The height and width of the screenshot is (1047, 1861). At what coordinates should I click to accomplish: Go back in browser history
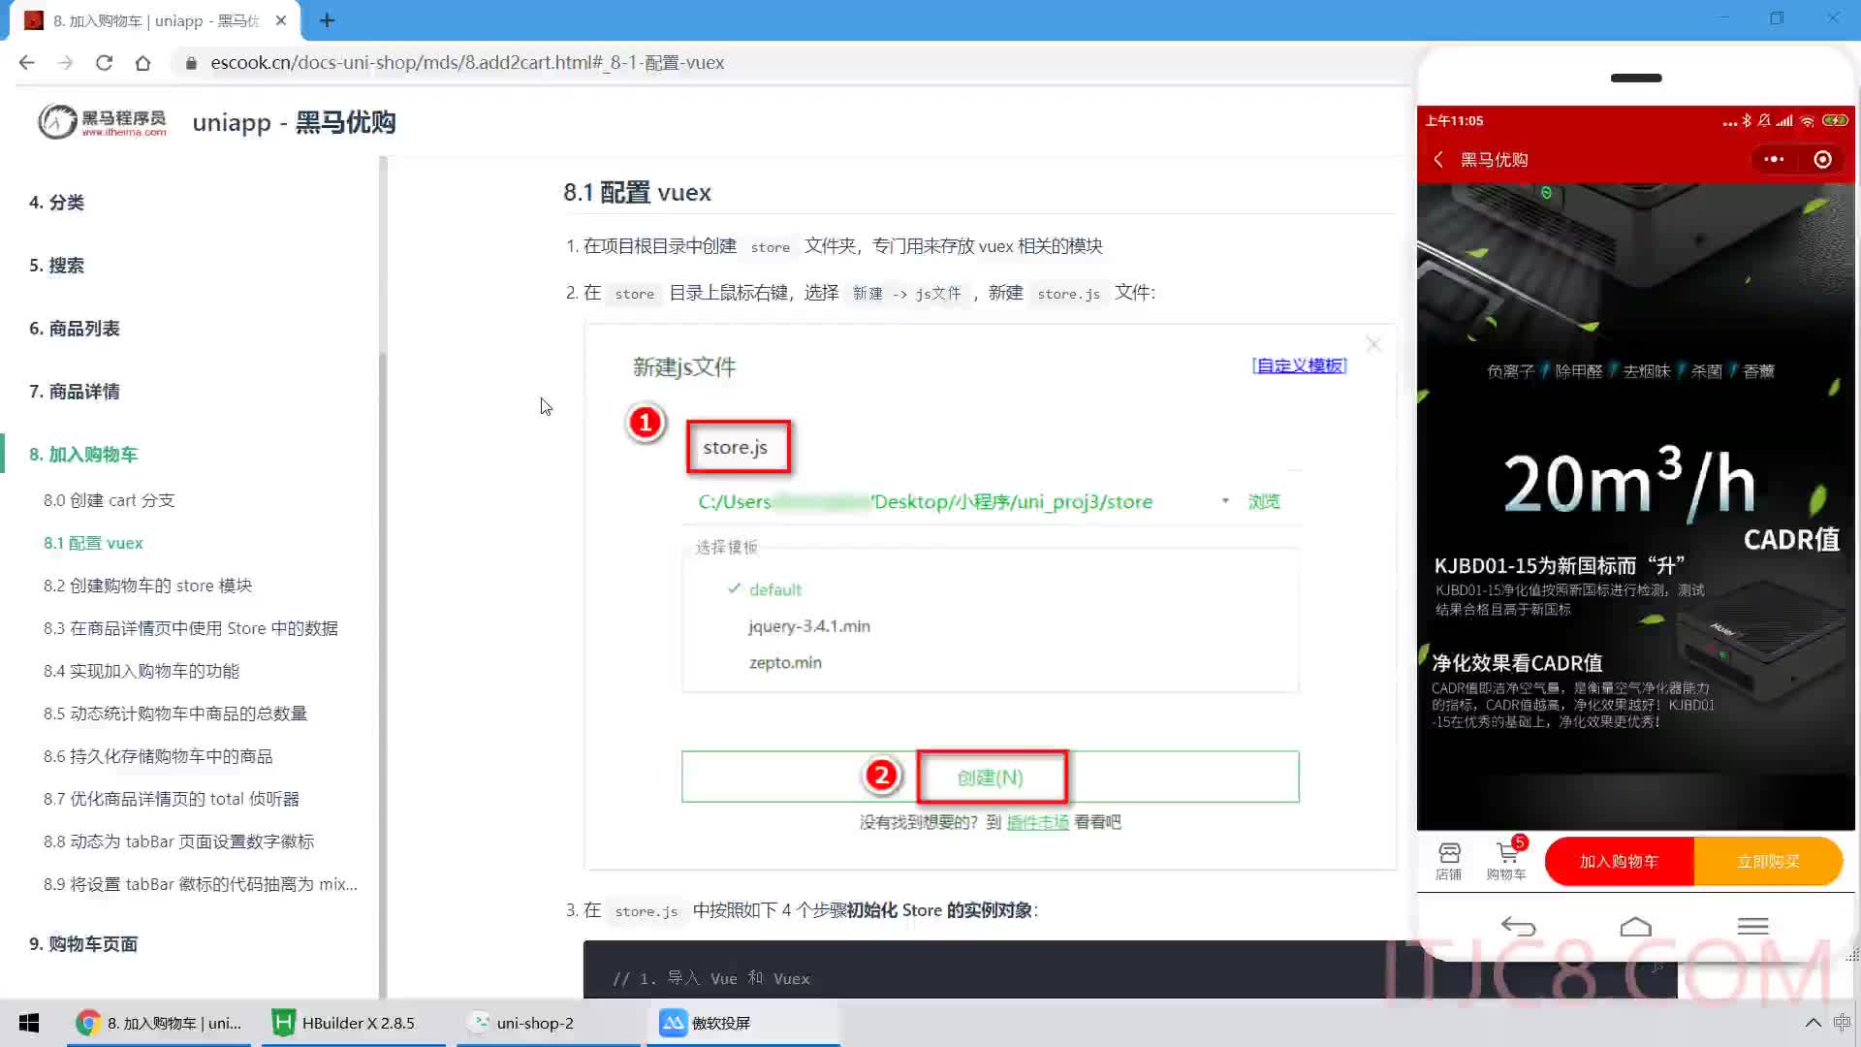tap(26, 62)
